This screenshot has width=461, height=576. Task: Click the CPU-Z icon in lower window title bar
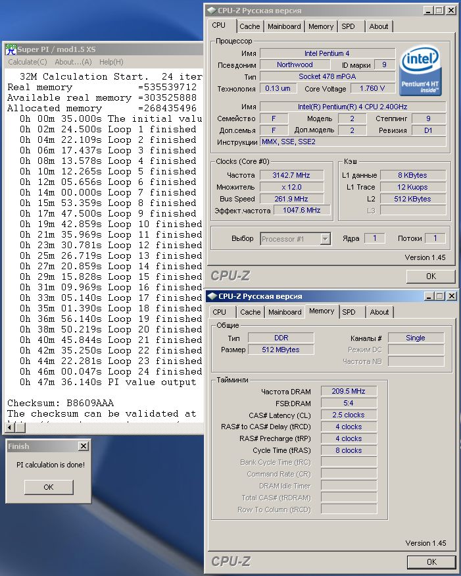[212, 296]
